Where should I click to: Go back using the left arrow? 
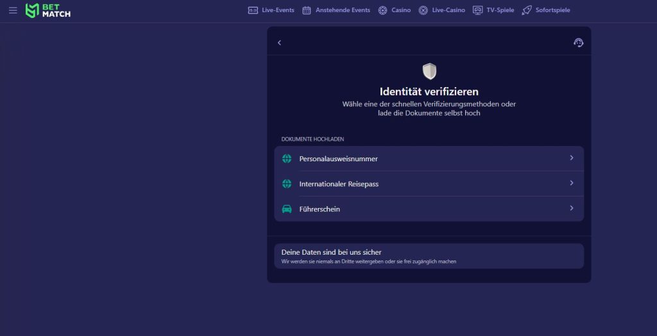pos(280,43)
